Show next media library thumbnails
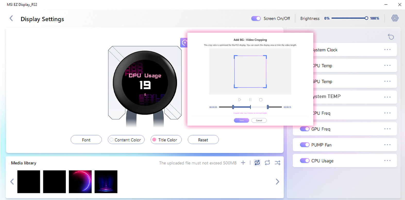The image size is (405, 200). [x=277, y=182]
